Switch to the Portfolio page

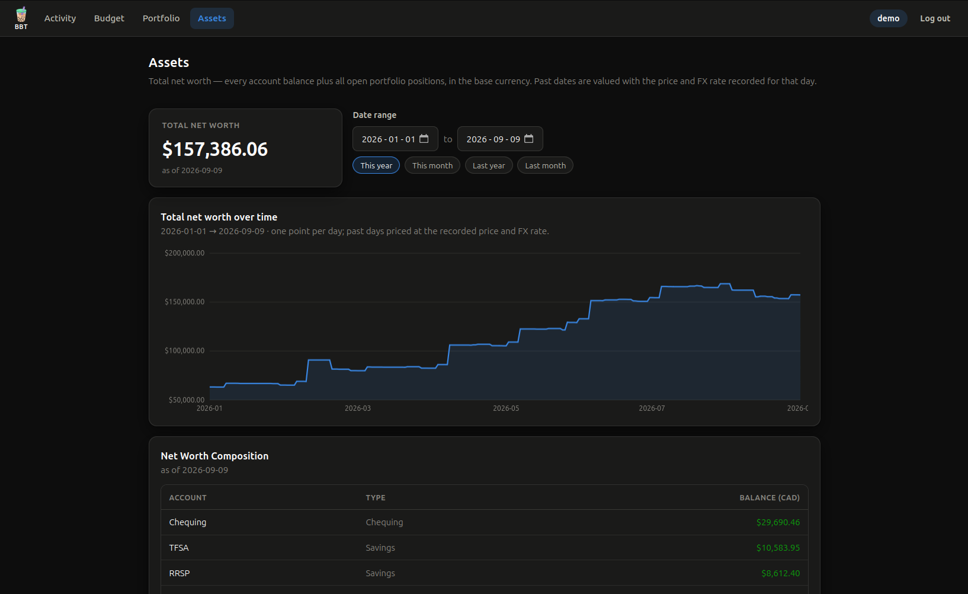(x=161, y=18)
